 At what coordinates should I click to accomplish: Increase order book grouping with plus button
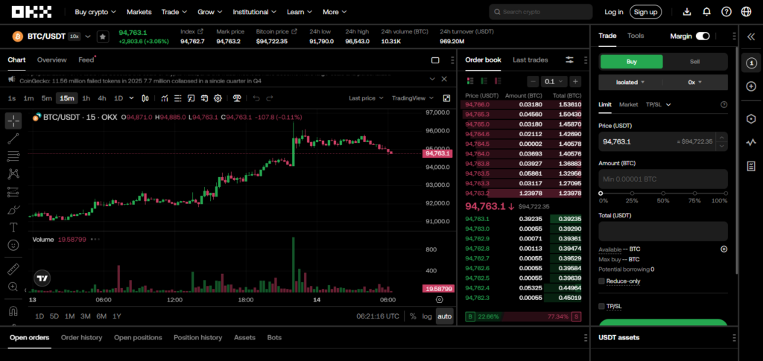575,81
